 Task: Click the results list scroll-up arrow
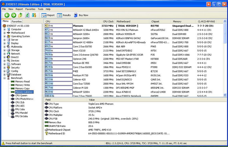(225, 22)
